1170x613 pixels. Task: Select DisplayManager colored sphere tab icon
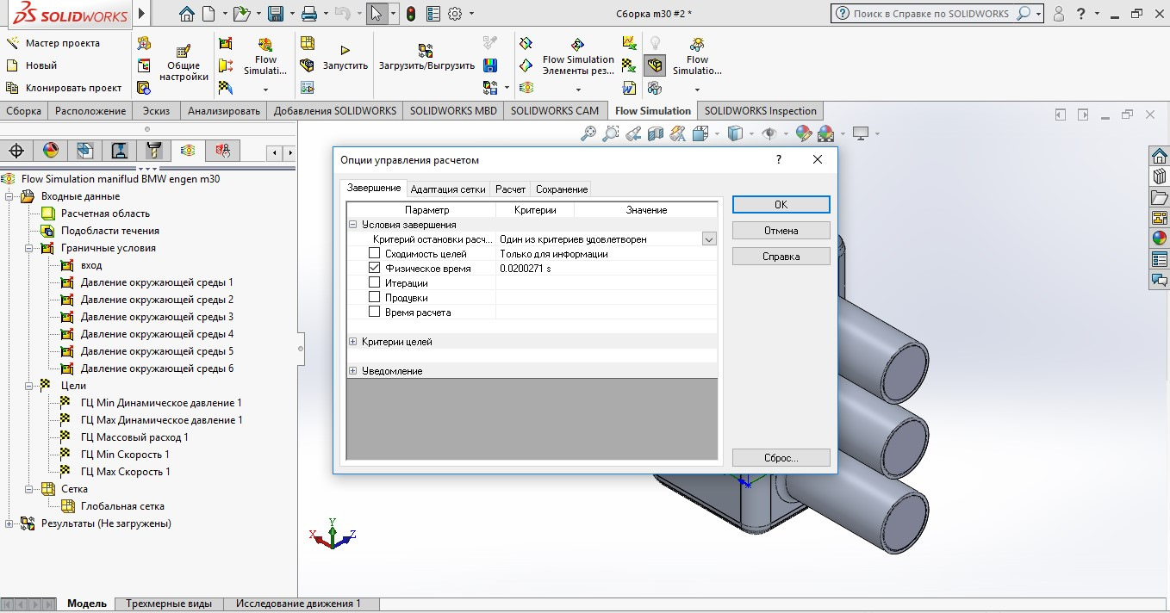point(51,151)
